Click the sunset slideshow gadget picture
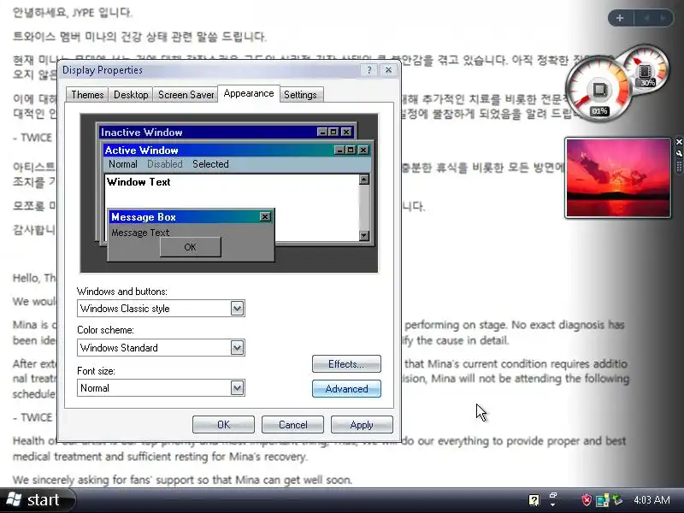The width and height of the screenshot is (684, 513). (x=617, y=178)
